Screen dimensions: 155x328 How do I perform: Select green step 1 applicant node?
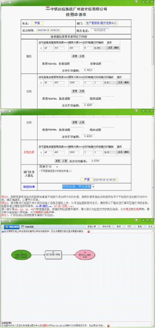pyautogui.click(x=21, y=254)
